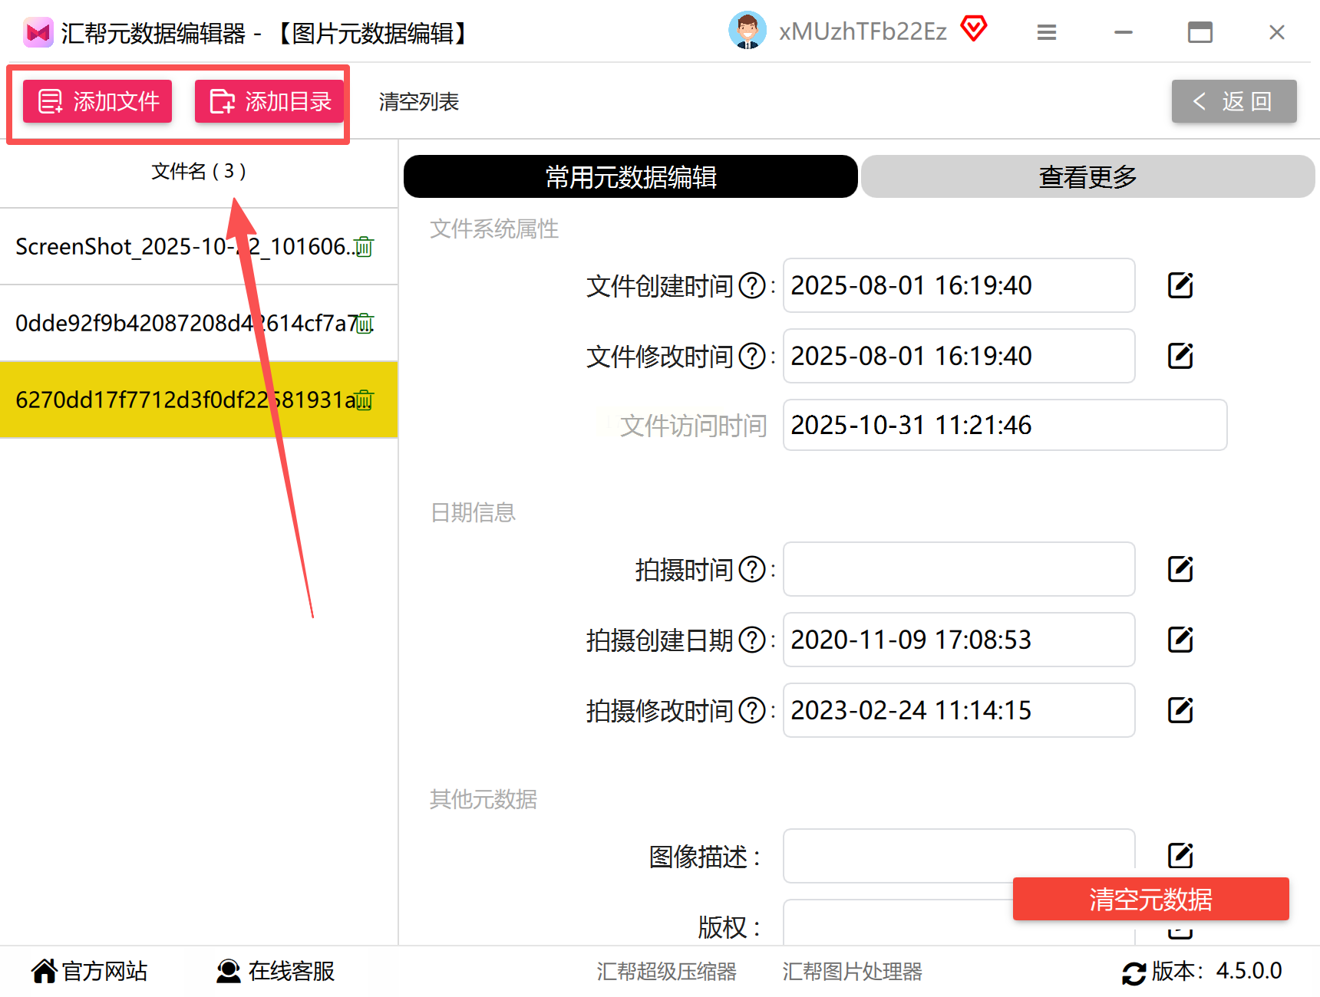The height and width of the screenshot is (997, 1320).
Task: Clear the file list via 清空列表
Action: (418, 101)
